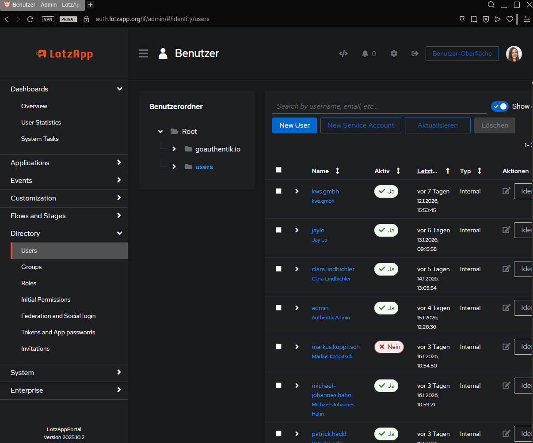Screen dimensions: 533x443
Task: Click the user search input field
Action: coord(379,106)
